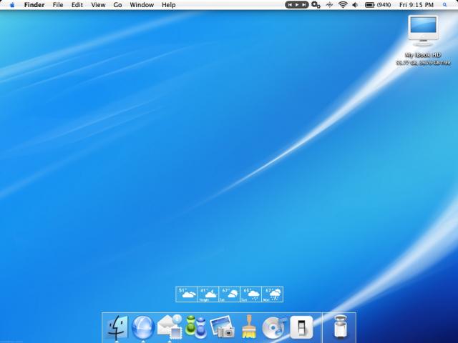
Task: Click the 94% battery percentage text
Action: [x=384, y=5]
